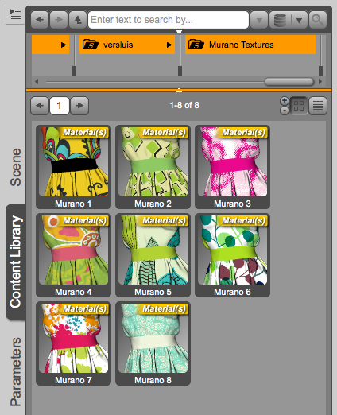Click the horizontal breadcrumb scrollbar handle
The image size is (337, 415).
coord(289,82)
